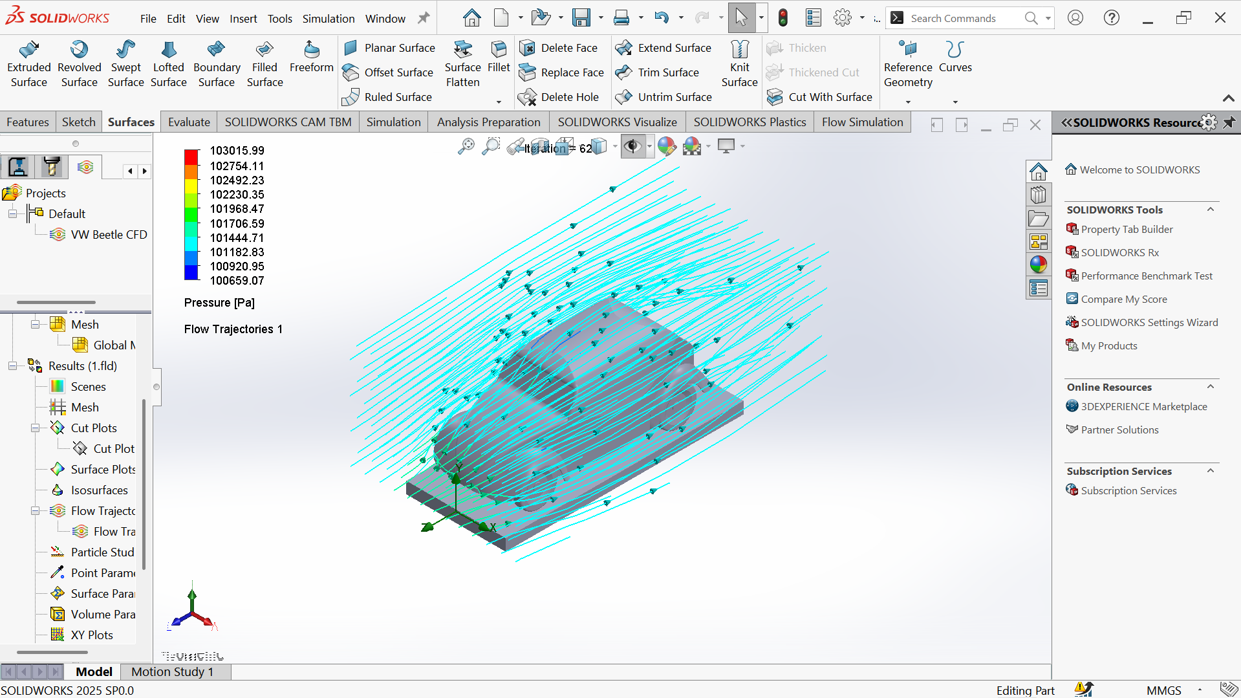Open the Fillet dropdown arrow
Viewport: 1241px width, 698px height.
(x=499, y=102)
